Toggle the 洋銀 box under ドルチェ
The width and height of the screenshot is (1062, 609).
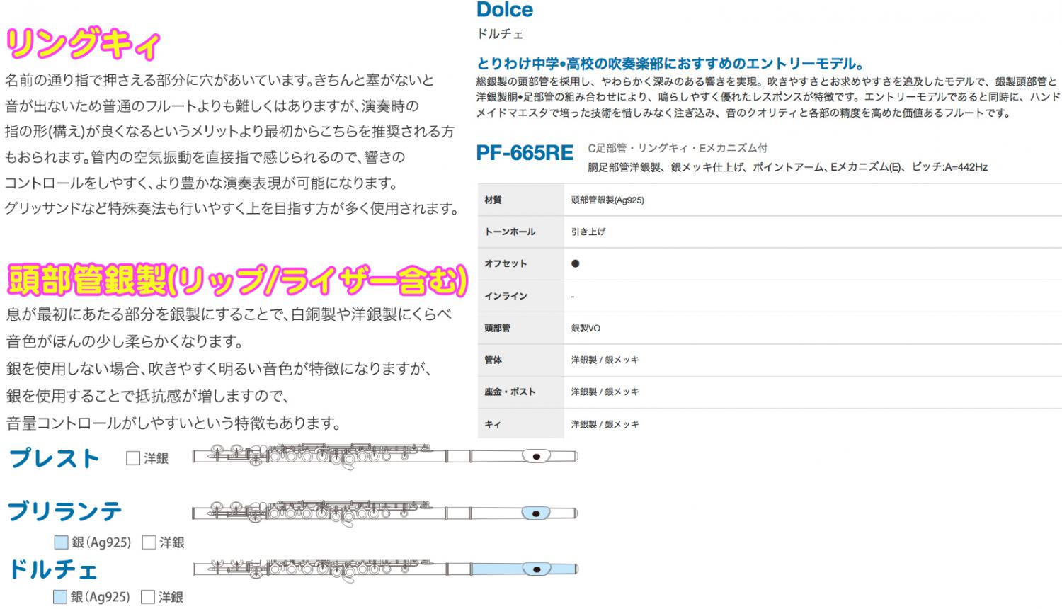(148, 597)
